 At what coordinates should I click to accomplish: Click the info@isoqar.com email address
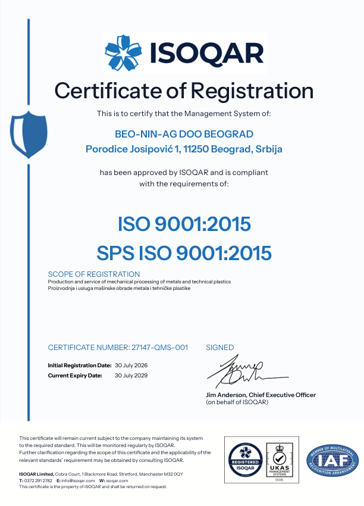point(78,480)
